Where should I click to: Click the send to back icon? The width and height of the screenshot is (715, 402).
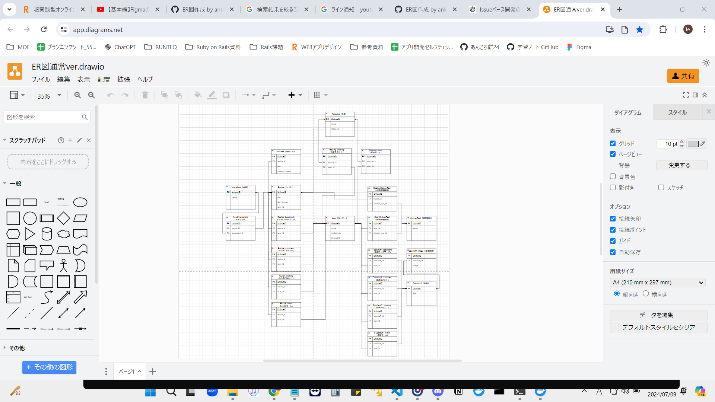click(x=178, y=95)
